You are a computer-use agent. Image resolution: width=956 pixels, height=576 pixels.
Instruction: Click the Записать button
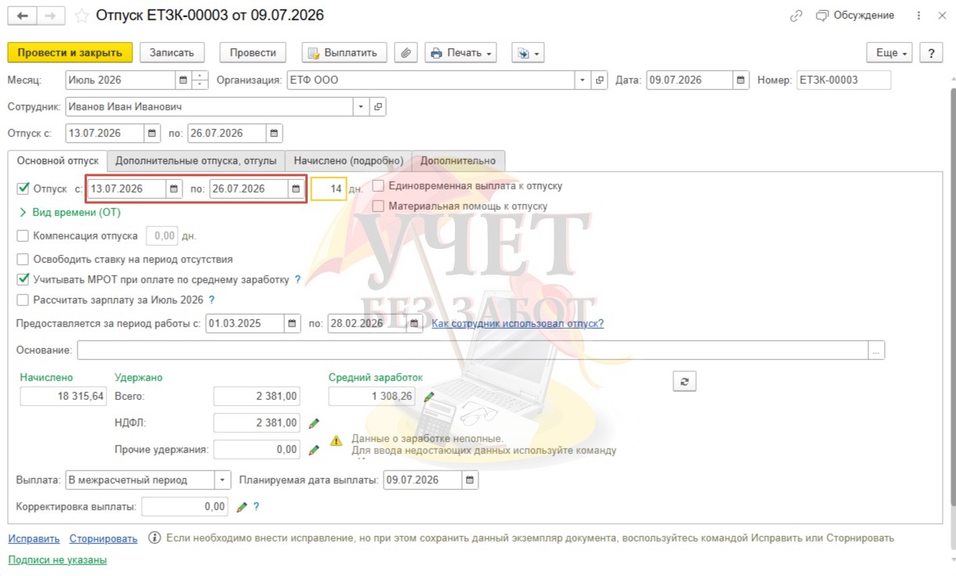(171, 52)
